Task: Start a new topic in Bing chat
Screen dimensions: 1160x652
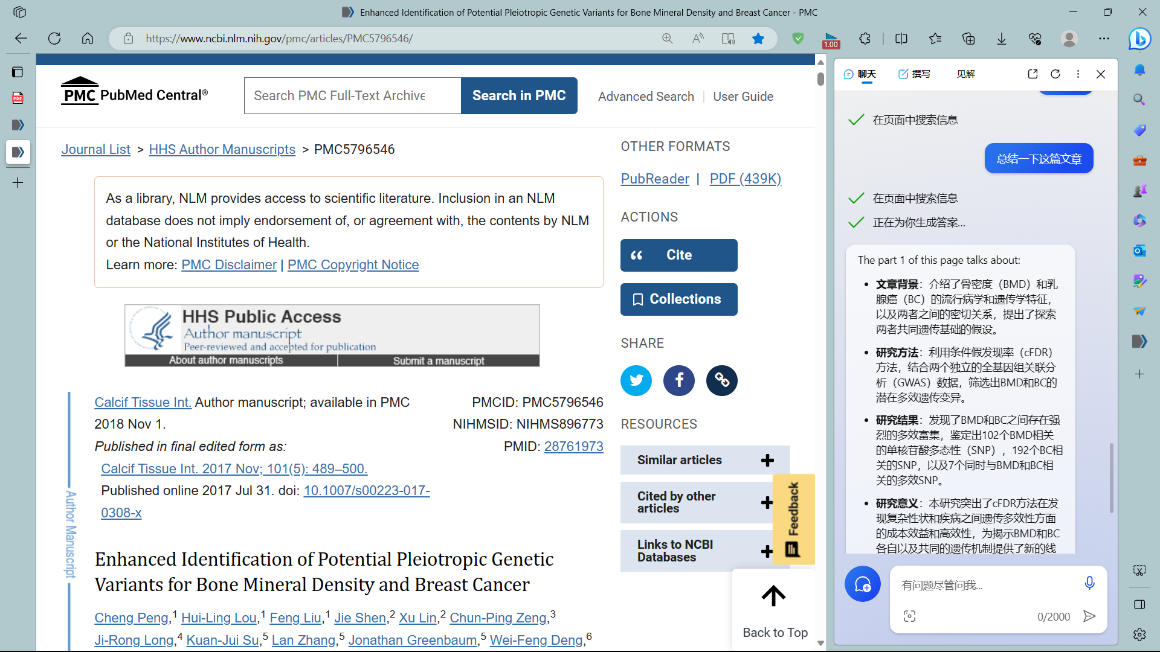Action: coord(862,584)
